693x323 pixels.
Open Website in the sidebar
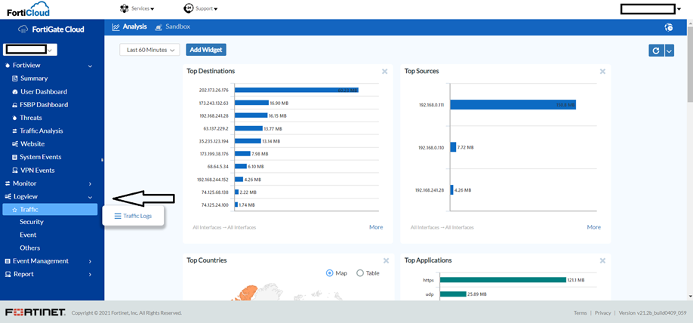point(32,143)
